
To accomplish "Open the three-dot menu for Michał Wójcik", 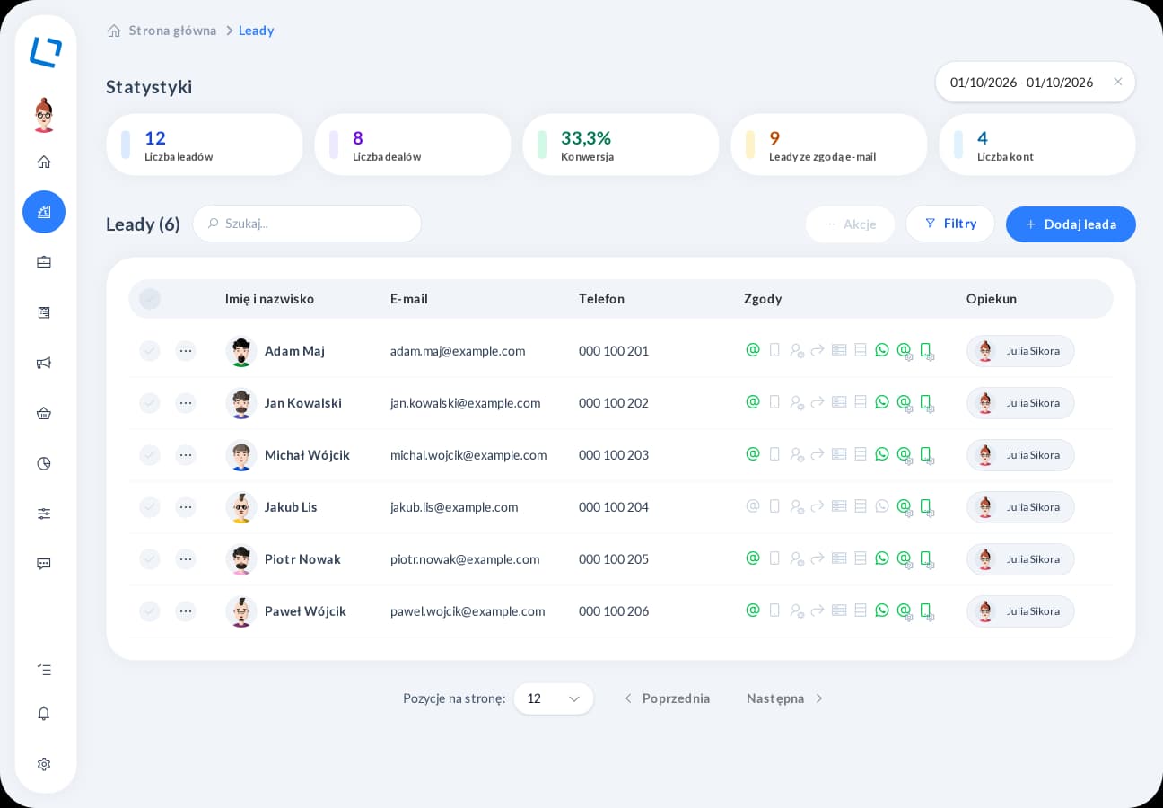I will point(186,455).
